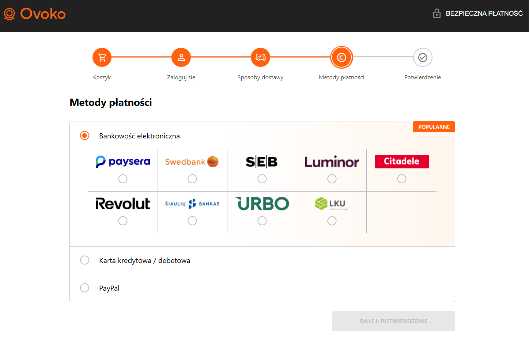Select the Bankowość elektroniczna radio button
The height and width of the screenshot is (351, 529).
84,136
